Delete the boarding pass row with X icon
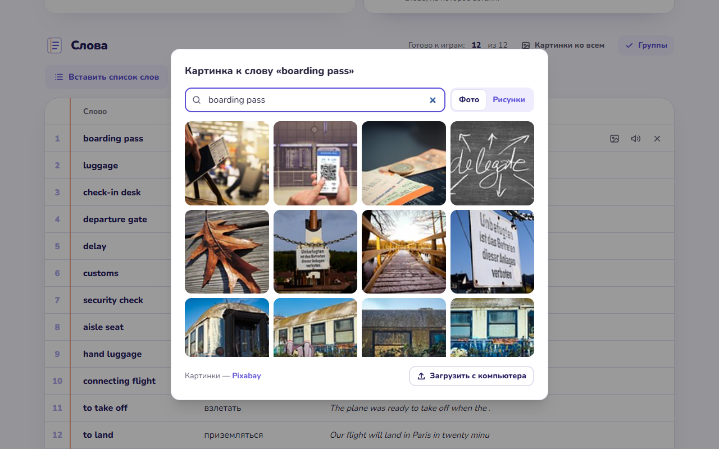Viewport: 719px width, 449px height. [x=657, y=139]
